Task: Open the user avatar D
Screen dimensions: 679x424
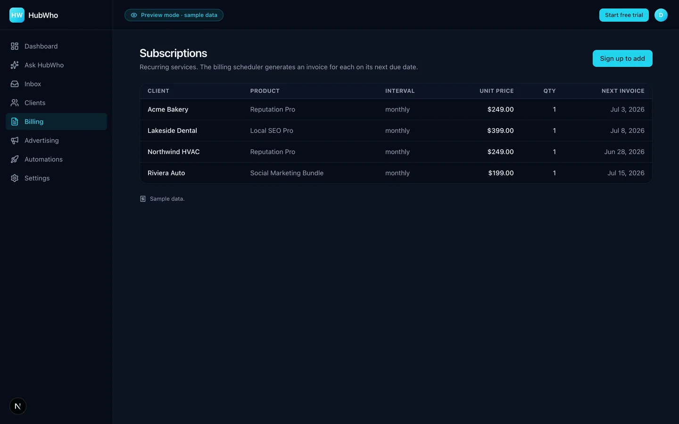Action: click(x=661, y=15)
